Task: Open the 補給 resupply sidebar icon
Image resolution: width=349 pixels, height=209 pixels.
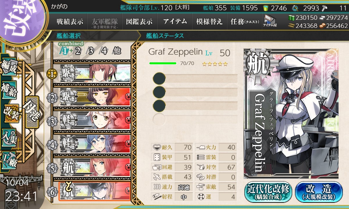Action: click(9, 90)
